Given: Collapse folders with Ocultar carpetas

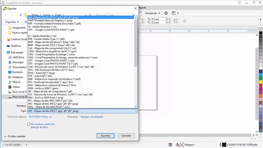Looking at the screenshot, I should pyautogui.click(x=15, y=136).
